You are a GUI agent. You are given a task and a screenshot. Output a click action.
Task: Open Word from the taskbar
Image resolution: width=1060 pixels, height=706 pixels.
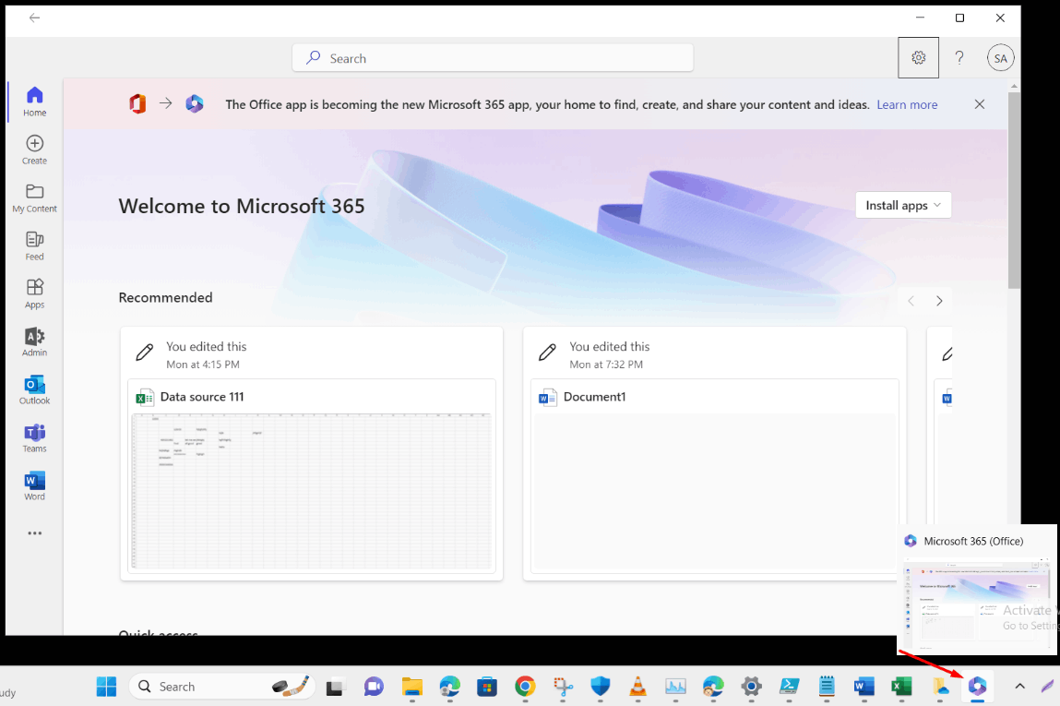(863, 687)
